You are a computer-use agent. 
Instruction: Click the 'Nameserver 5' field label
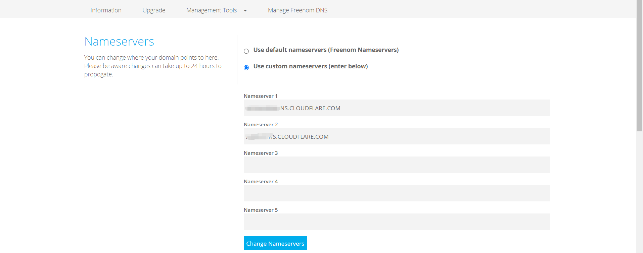point(261,210)
